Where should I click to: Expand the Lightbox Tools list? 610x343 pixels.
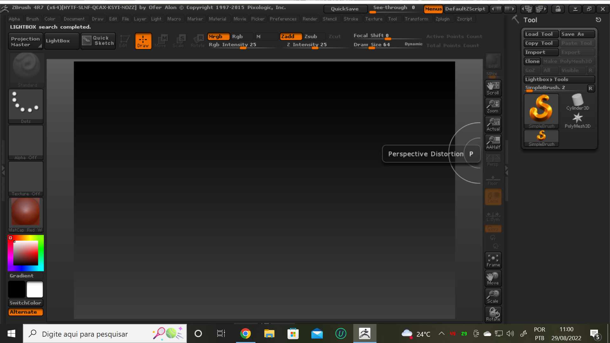click(559, 79)
